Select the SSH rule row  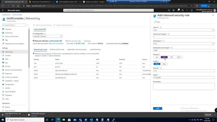(92, 67)
